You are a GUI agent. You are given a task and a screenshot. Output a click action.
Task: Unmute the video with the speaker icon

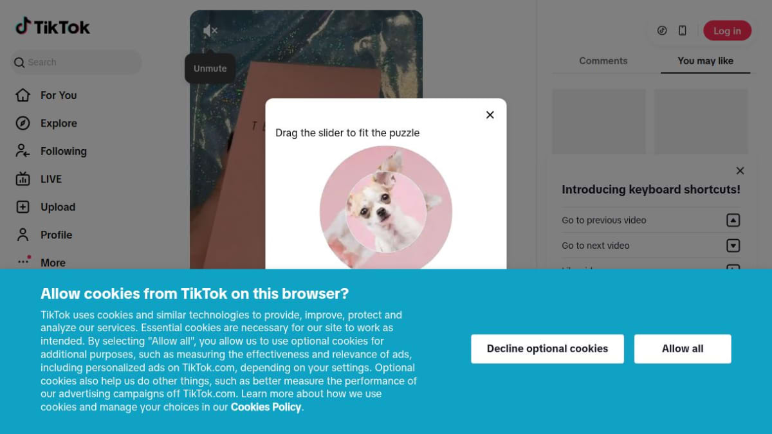pyautogui.click(x=210, y=30)
